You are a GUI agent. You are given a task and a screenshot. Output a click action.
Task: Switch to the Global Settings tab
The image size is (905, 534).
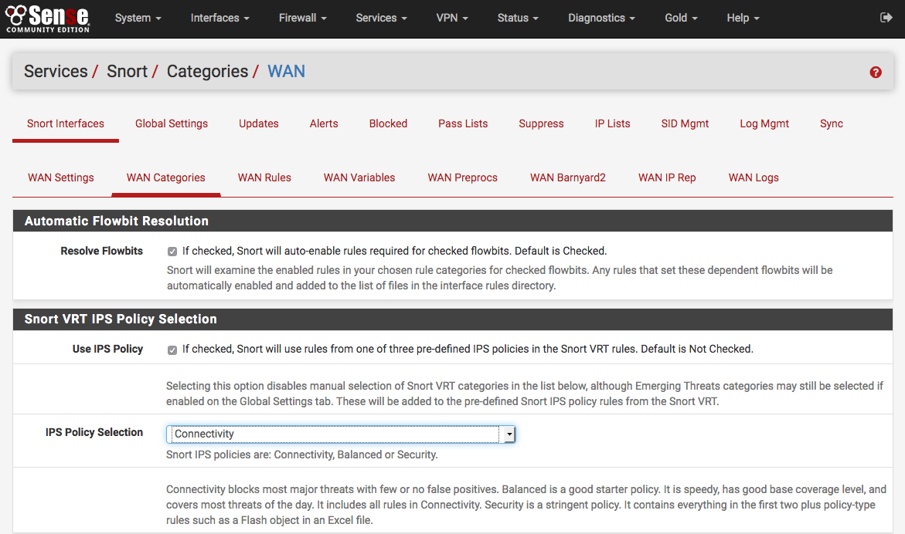pyautogui.click(x=172, y=123)
